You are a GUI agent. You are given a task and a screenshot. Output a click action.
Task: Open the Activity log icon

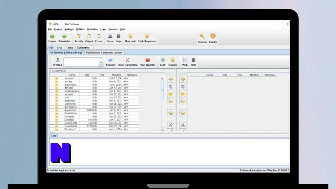coord(79,36)
